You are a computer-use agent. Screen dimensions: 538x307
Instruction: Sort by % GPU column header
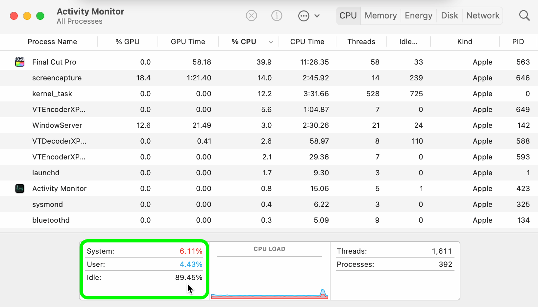pos(127,42)
